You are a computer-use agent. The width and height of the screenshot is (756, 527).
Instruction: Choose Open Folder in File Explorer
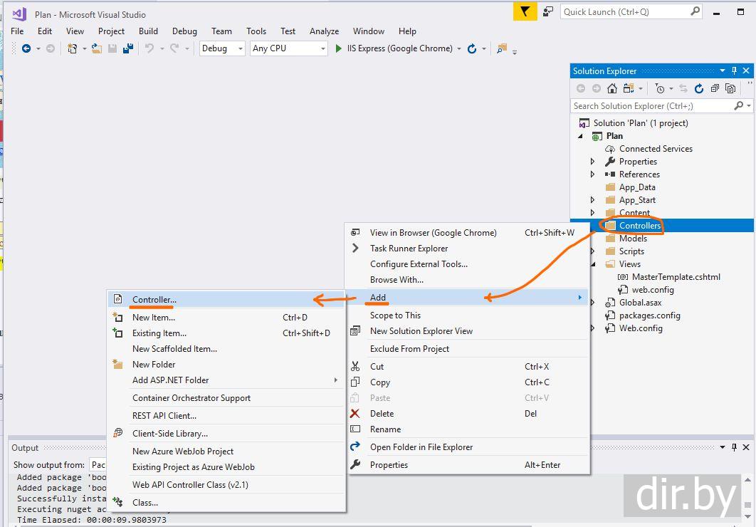(x=421, y=447)
